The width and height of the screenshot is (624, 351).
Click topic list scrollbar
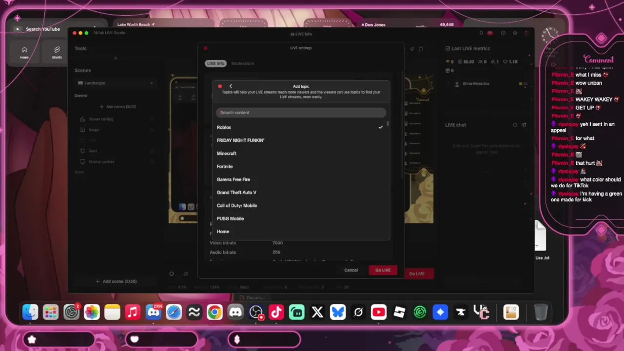pos(388,124)
